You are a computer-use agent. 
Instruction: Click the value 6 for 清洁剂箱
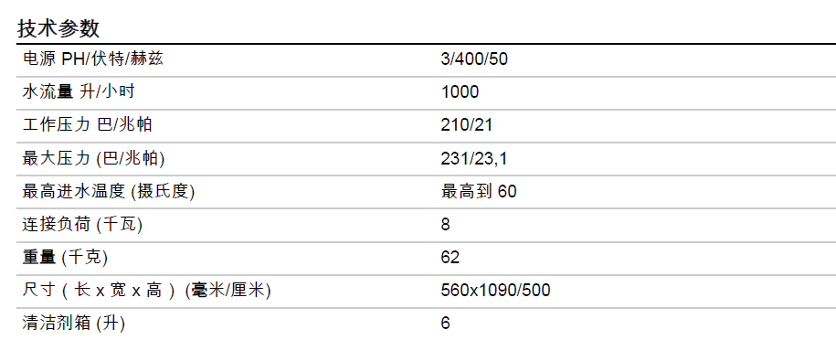(446, 324)
